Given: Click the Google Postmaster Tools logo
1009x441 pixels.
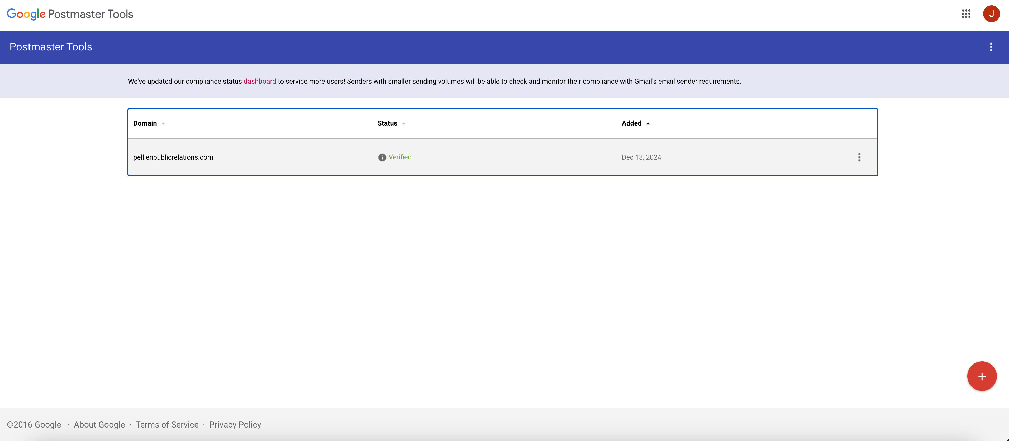Looking at the screenshot, I should 70,14.
